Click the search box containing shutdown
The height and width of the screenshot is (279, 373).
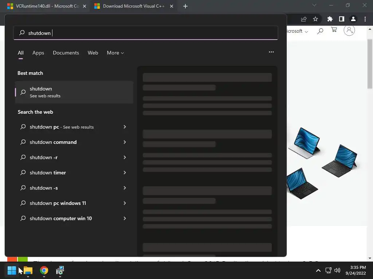click(146, 33)
